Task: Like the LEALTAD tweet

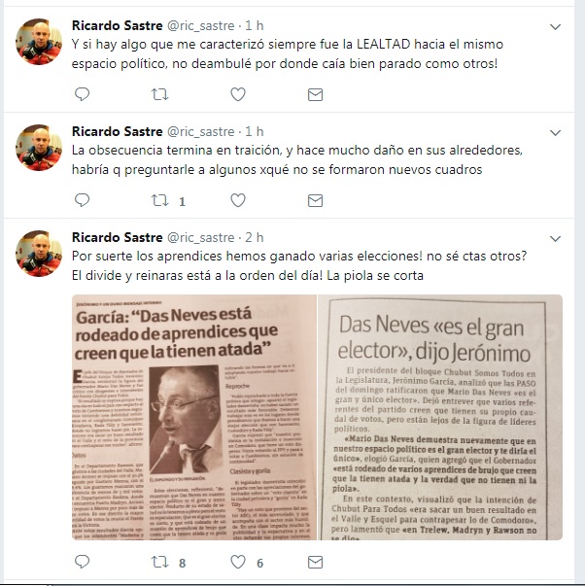Action: point(238,94)
